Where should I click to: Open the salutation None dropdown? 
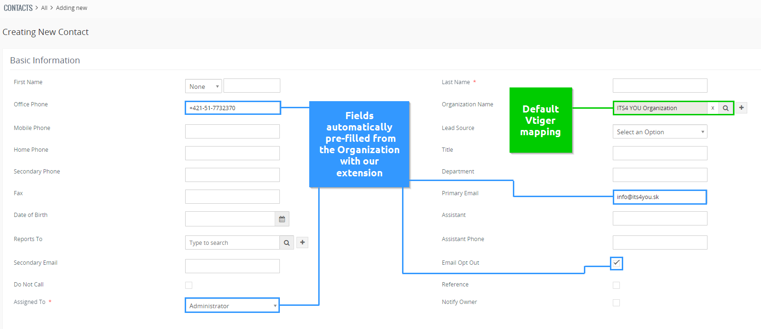203,86
